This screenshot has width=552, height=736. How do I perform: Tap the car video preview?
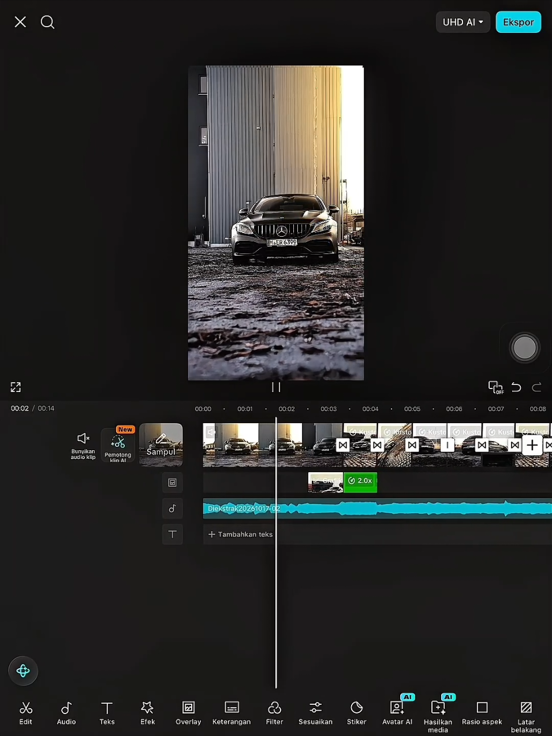(276, 223)
